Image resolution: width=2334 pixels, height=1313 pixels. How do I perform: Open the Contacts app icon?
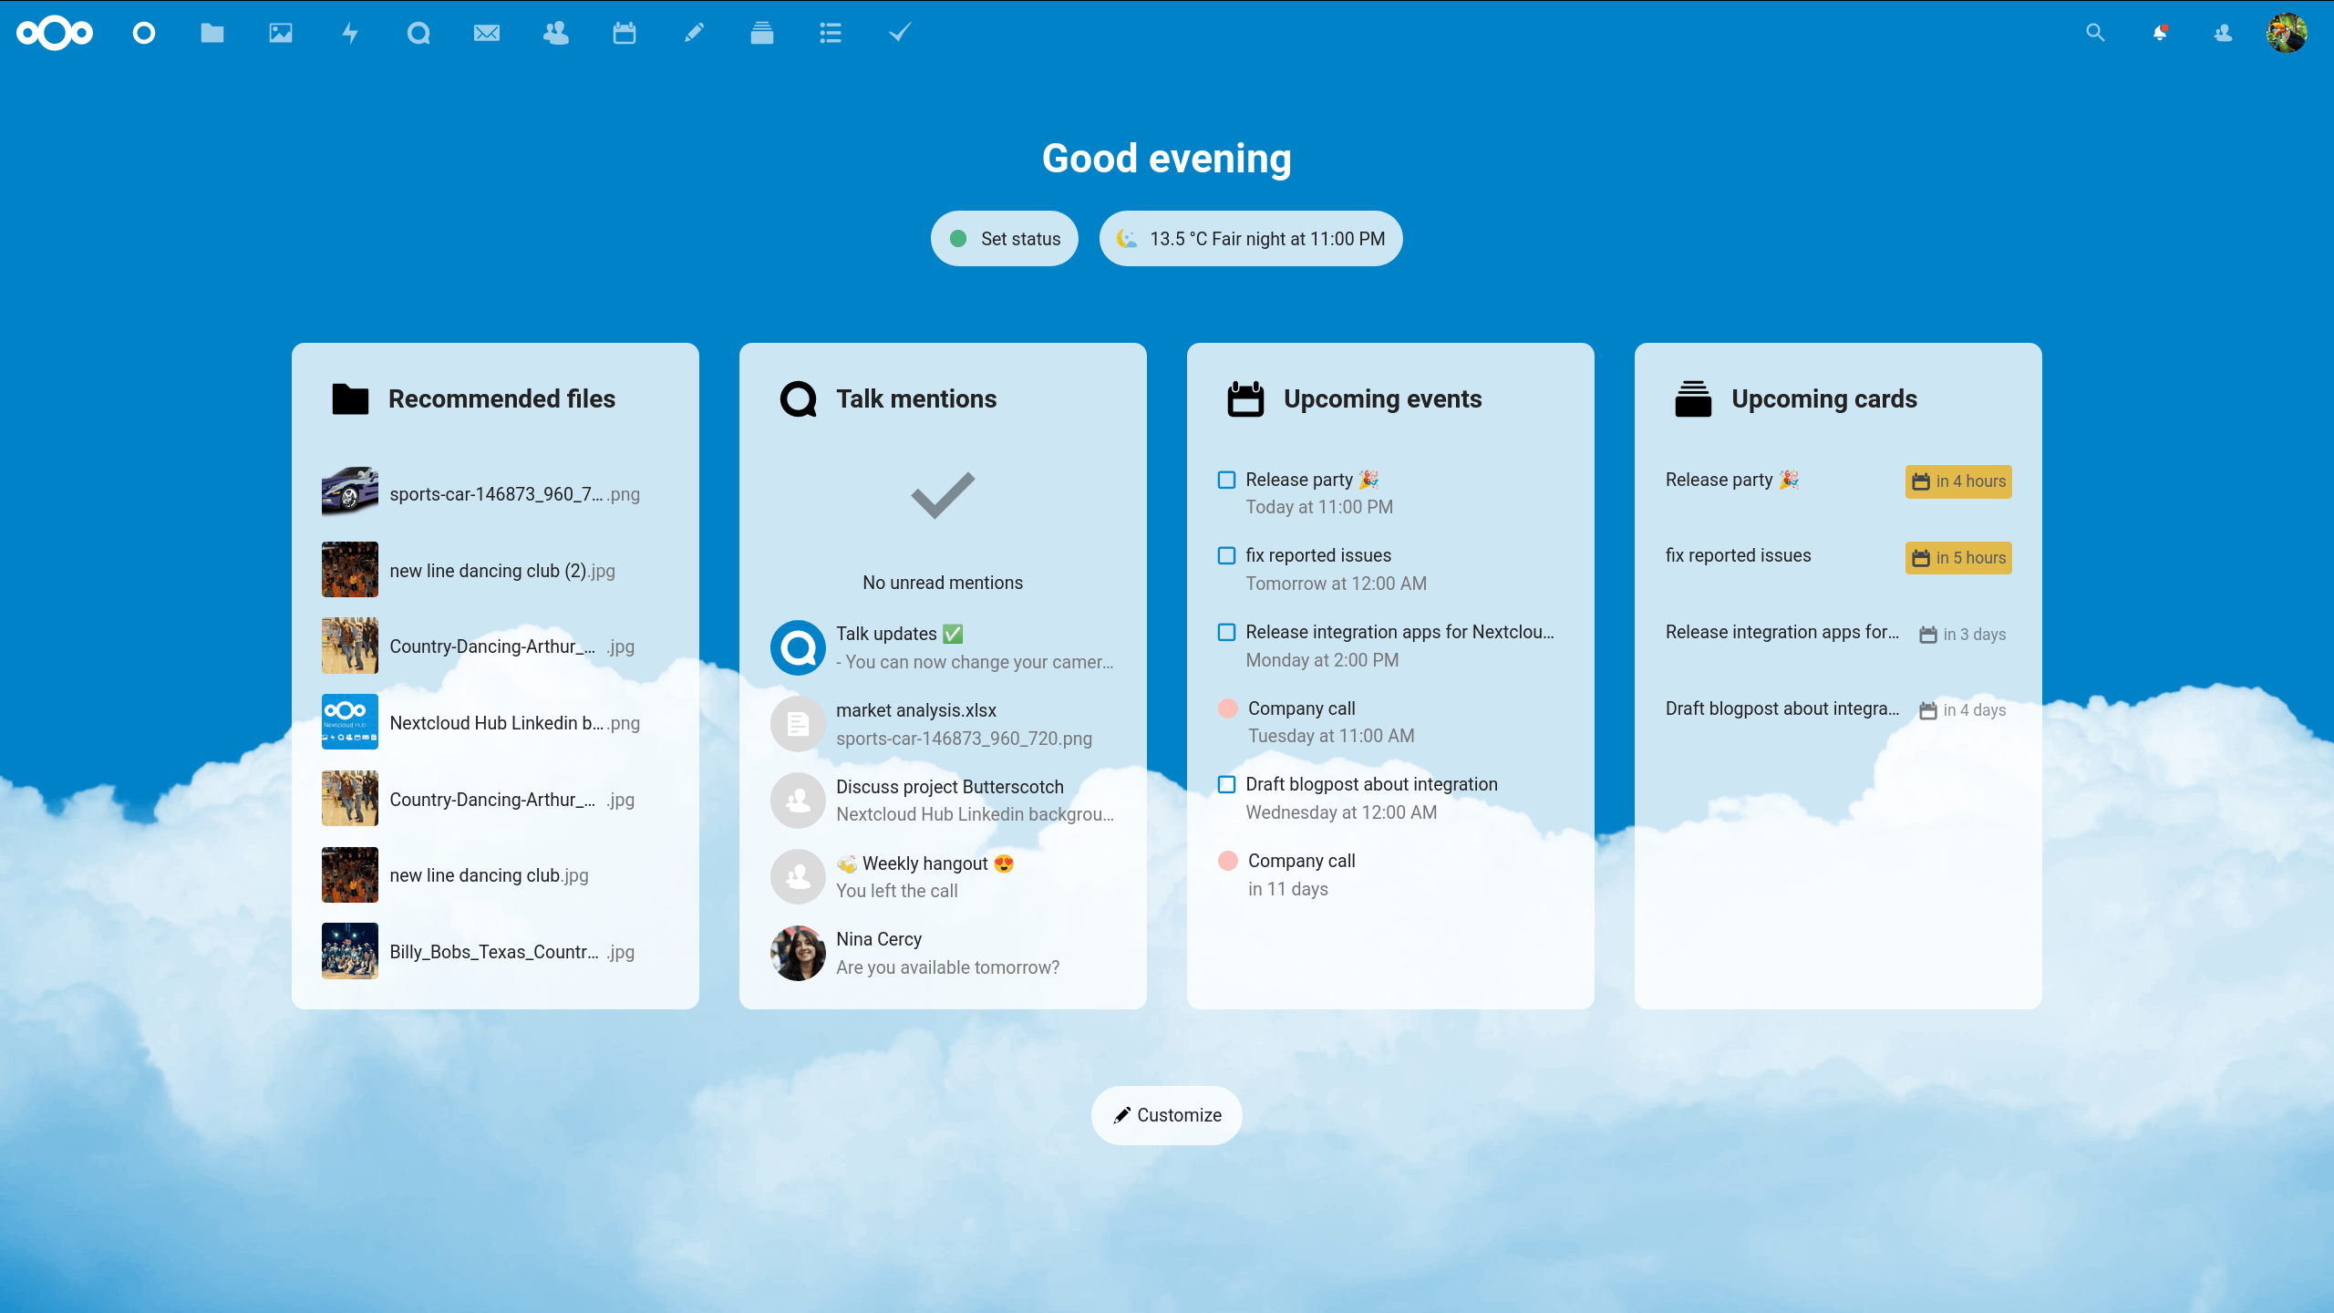click(556, 32)
